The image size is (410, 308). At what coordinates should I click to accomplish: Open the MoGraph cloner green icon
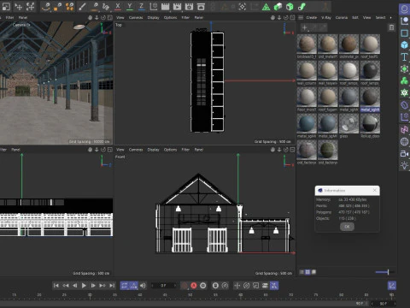pos(404,81)
